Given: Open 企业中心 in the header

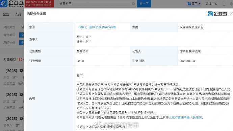Looking at the screenshot, I should click(211, 4).
